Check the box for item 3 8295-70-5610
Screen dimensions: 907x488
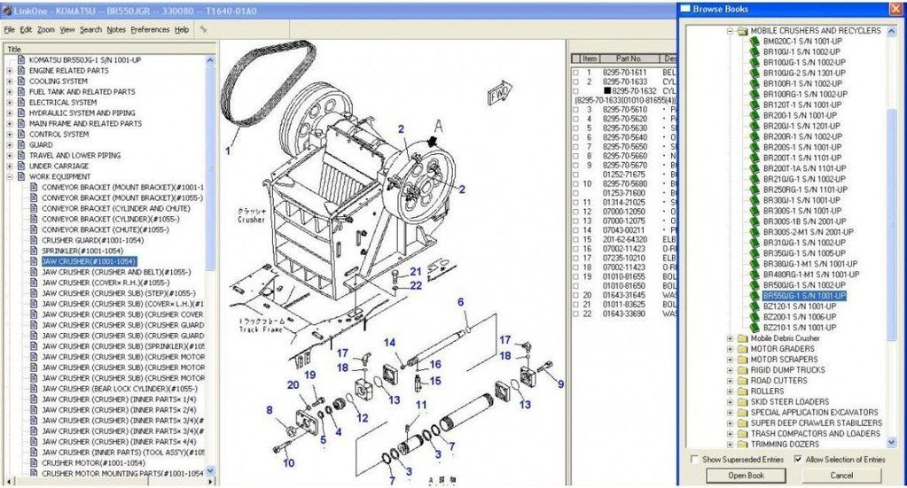point(575,110)
